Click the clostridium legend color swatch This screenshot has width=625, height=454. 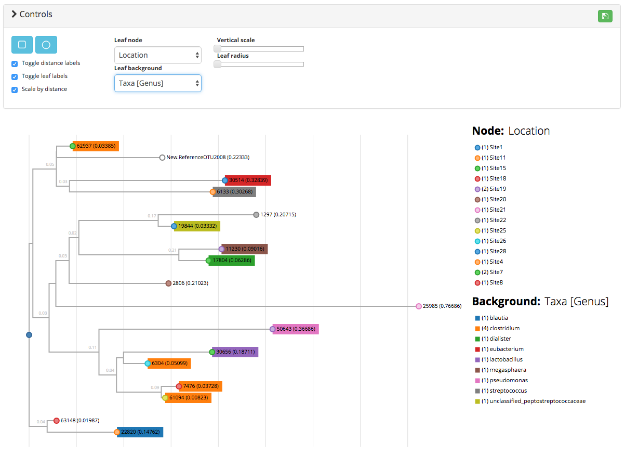click(477, 328)
